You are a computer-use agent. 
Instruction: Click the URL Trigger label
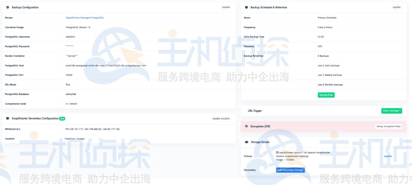point(255,111)
